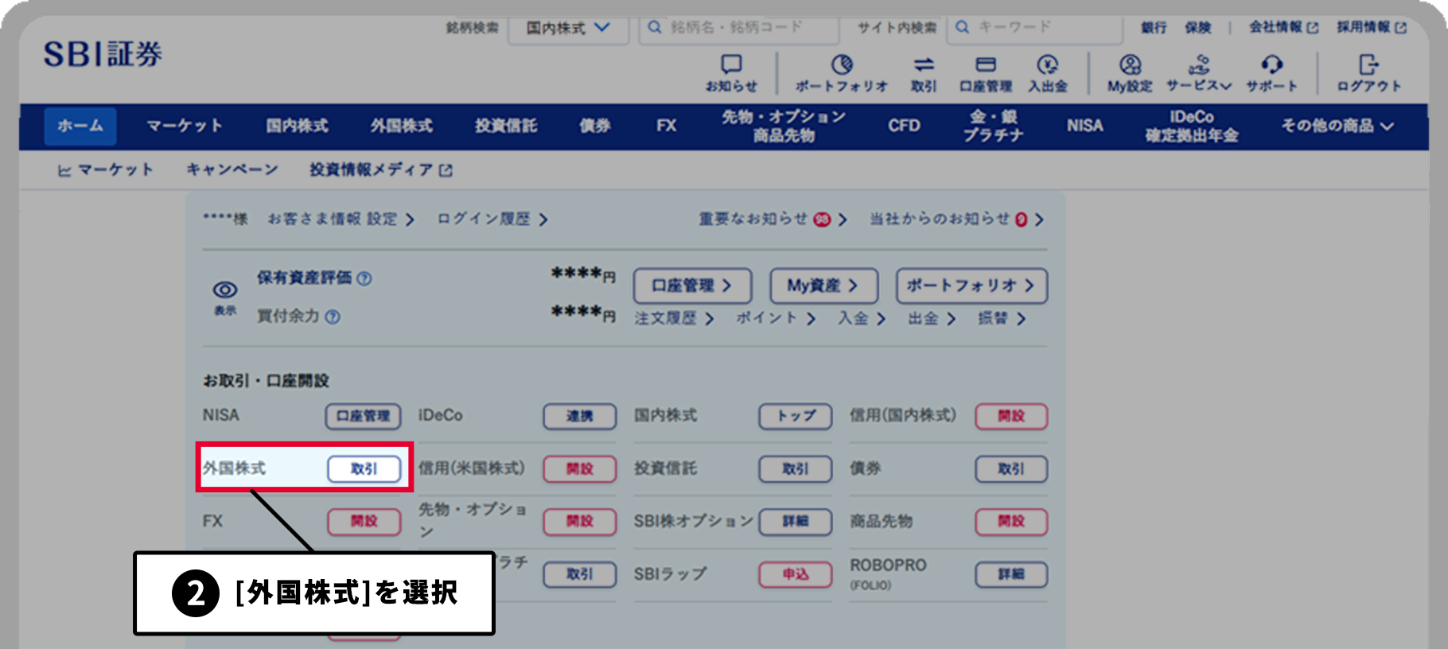Click the 国内株式 トップ button

coord(796,416)
